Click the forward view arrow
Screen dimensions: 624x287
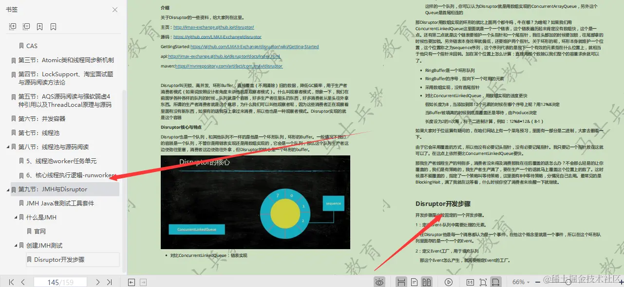[x=143, y=282]
